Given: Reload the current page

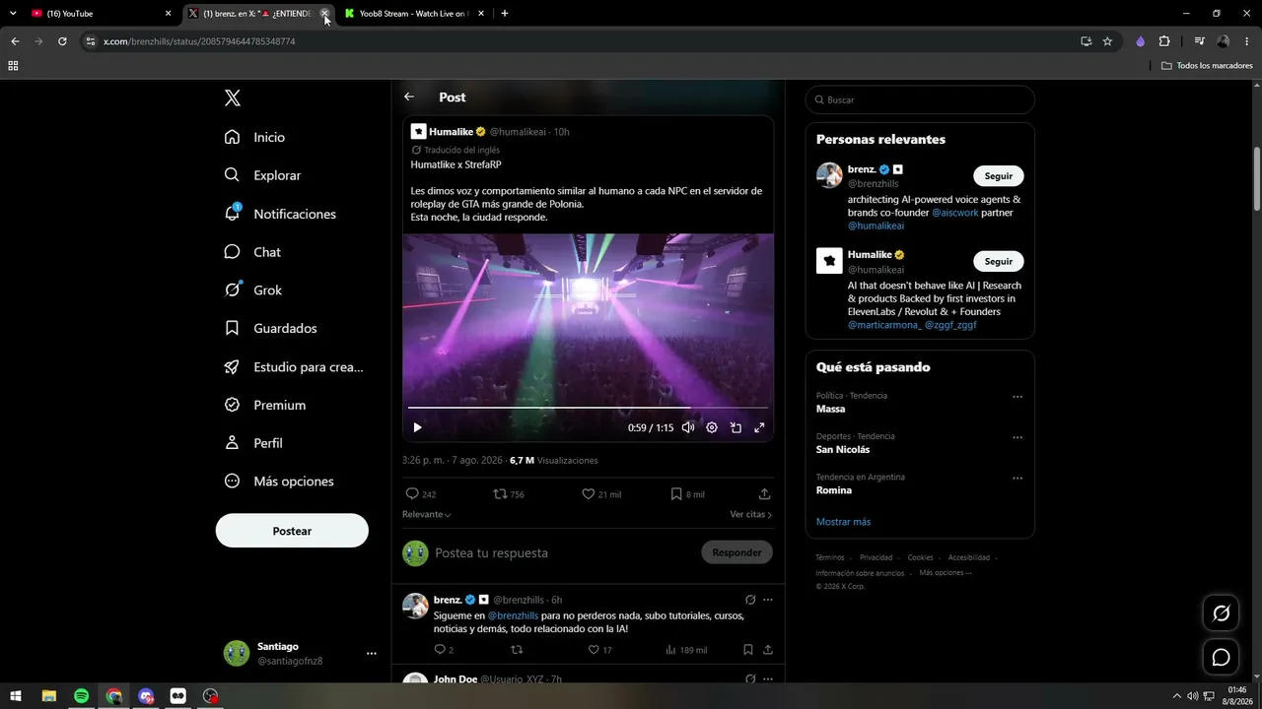Looking at the screenshot, I should pyautogui.click(x=62, y=41).
